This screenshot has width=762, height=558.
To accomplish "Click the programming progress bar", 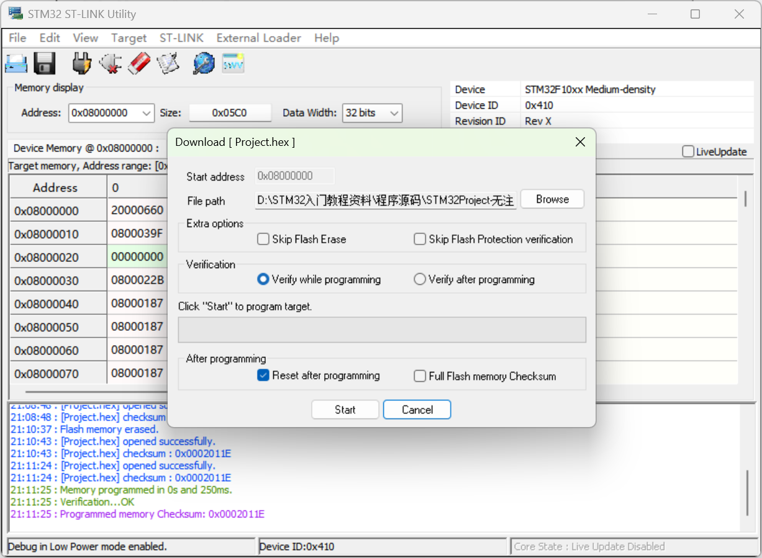I will coord(382,330).
